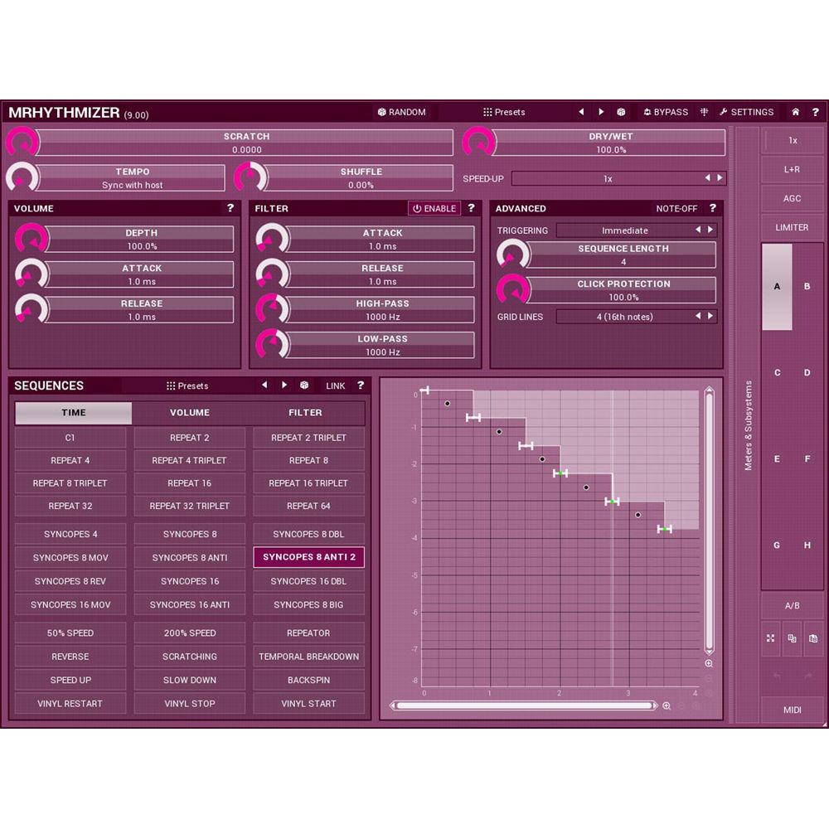Click the home icon in the top toolbar
The image size is (829, 829).
tap(794, 112)
